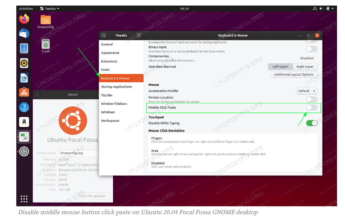This screenshot has height=219, width=345.
Task: Click Compose Key Disabled button
Action: point(307,58)
